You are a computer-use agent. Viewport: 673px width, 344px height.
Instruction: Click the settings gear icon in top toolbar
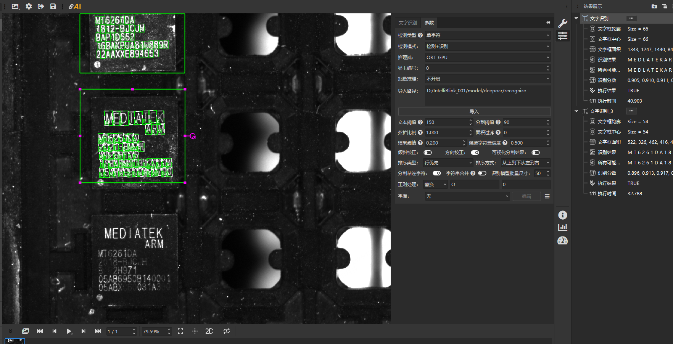pos(29,6)
